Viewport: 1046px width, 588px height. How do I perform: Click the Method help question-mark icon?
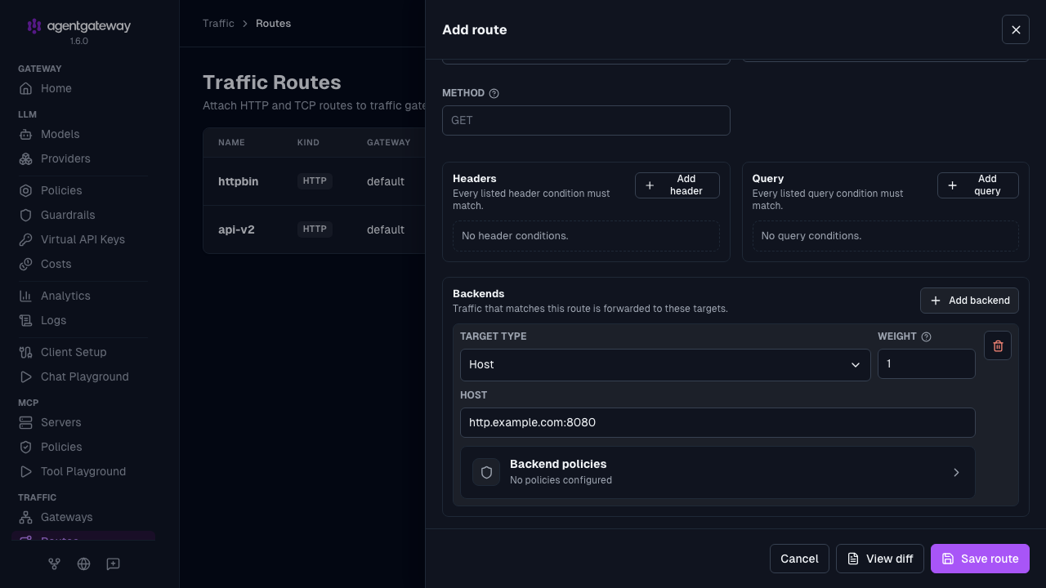(494, 93)
